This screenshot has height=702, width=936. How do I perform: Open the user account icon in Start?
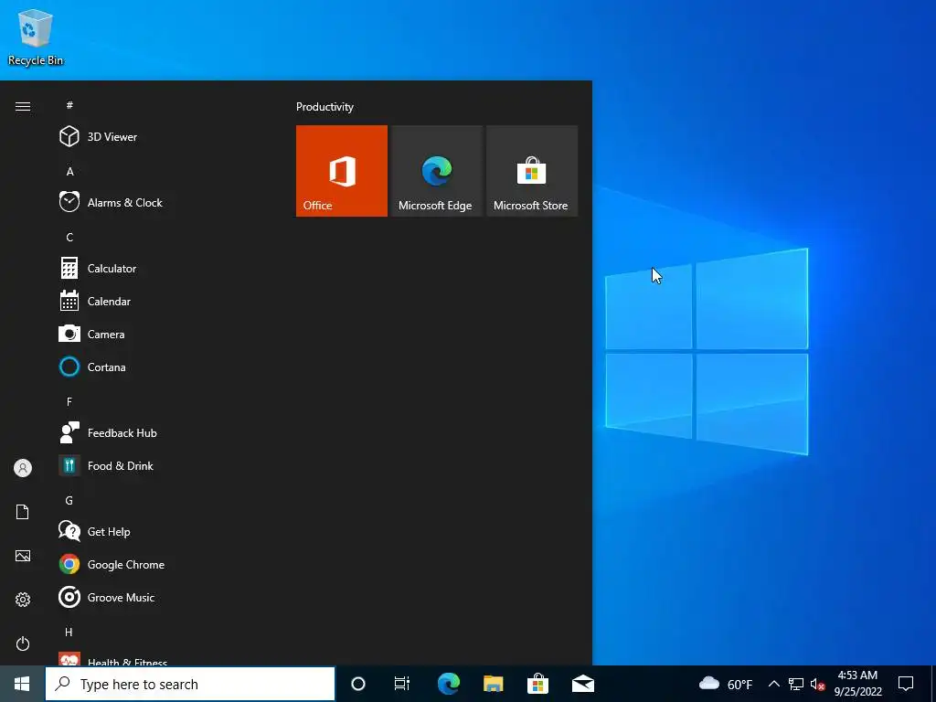(23, 468)
